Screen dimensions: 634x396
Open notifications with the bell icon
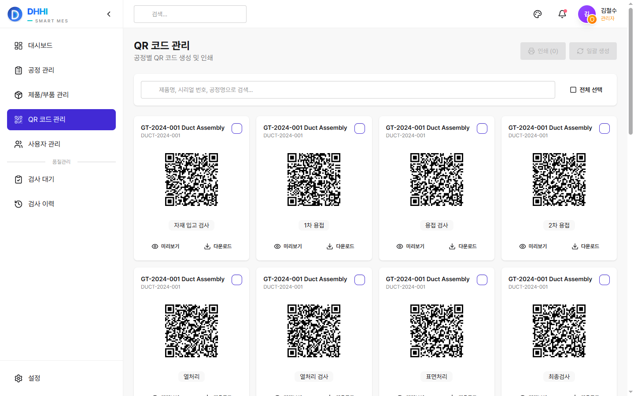click(x=562, y=14)
